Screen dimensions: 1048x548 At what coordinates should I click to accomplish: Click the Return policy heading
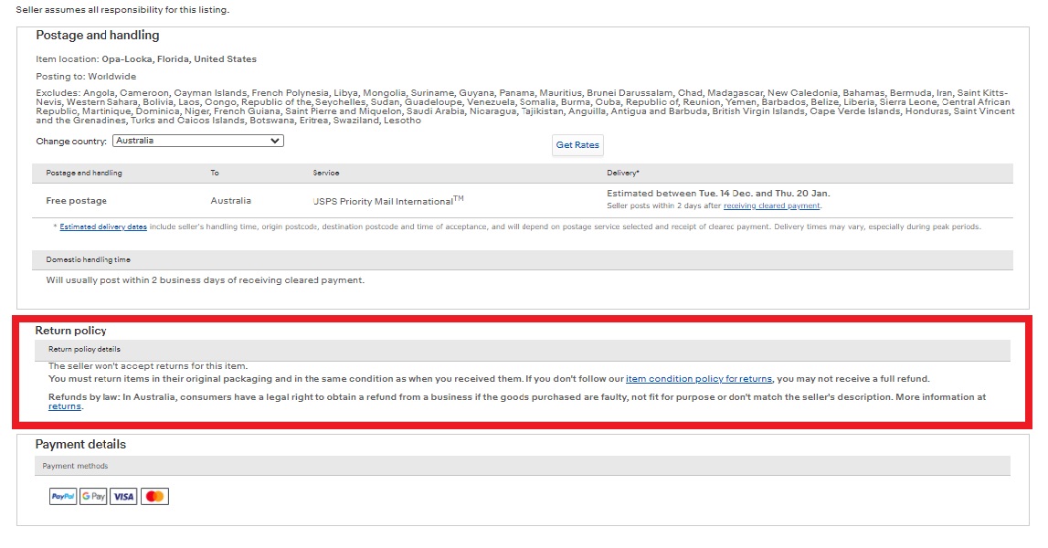click(x=71, y=331)
